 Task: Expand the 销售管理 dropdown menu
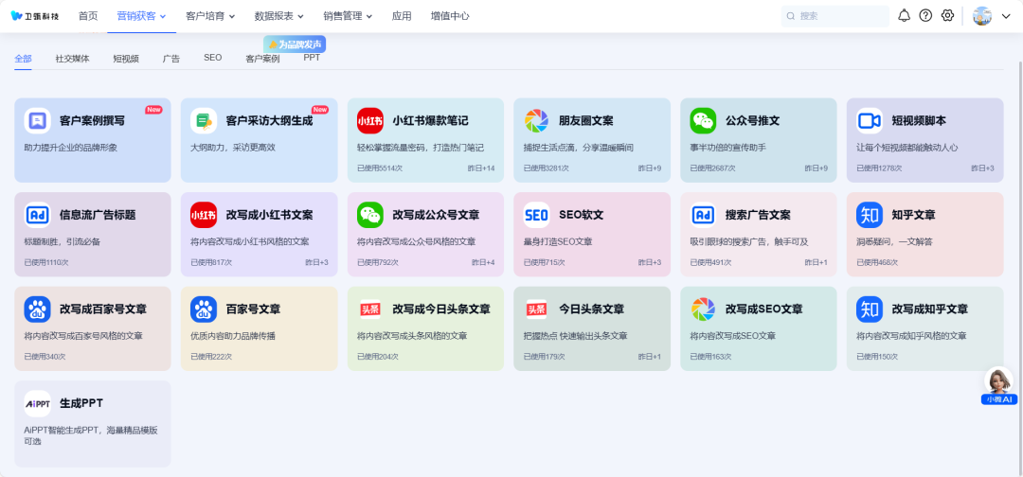point(348,16)
